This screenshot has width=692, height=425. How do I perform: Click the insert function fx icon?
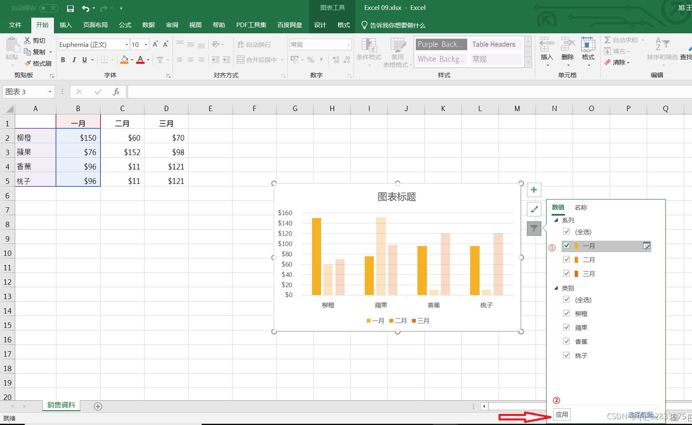point(116,92)
